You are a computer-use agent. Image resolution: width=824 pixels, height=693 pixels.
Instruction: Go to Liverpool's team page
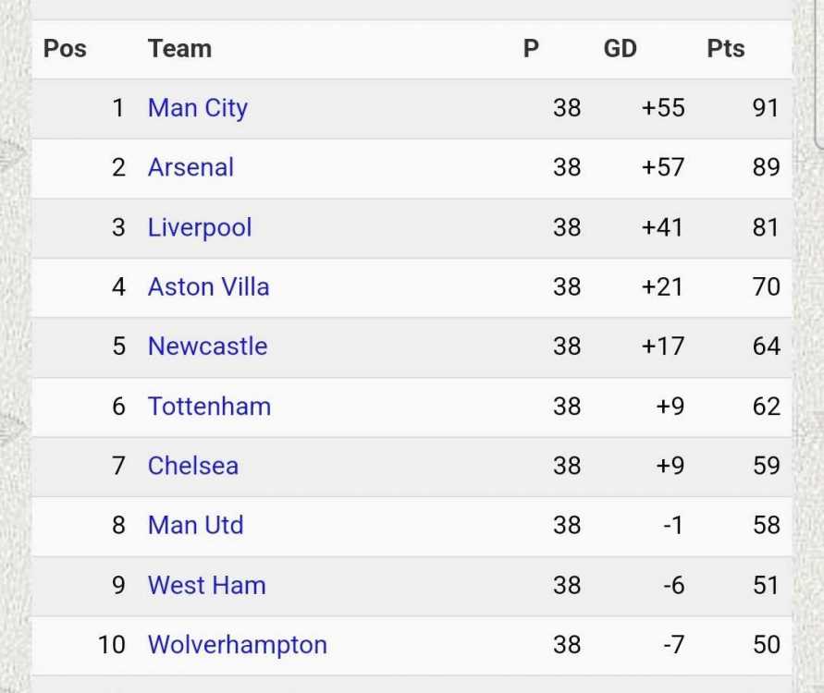[200, 227]
